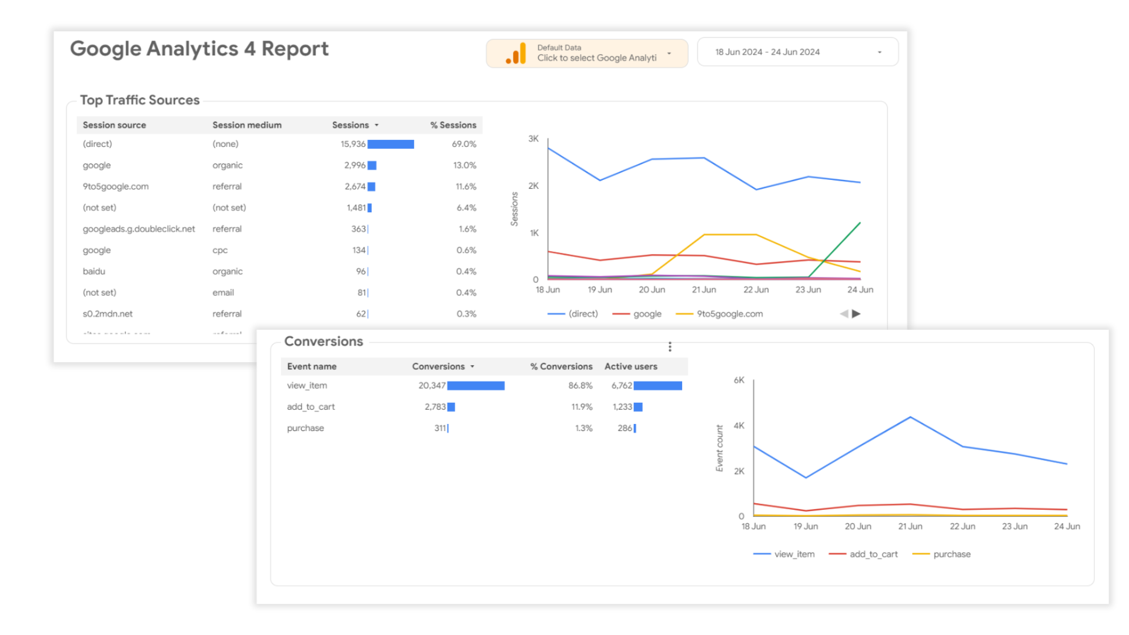The width and height of the screenshot is (1129, 635).
Task: Click the 86.8% conversions percentage
Action: [x=580, y=386]
